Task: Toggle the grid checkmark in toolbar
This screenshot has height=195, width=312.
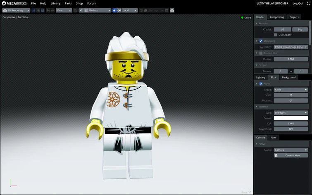Action: click(81, 10)
